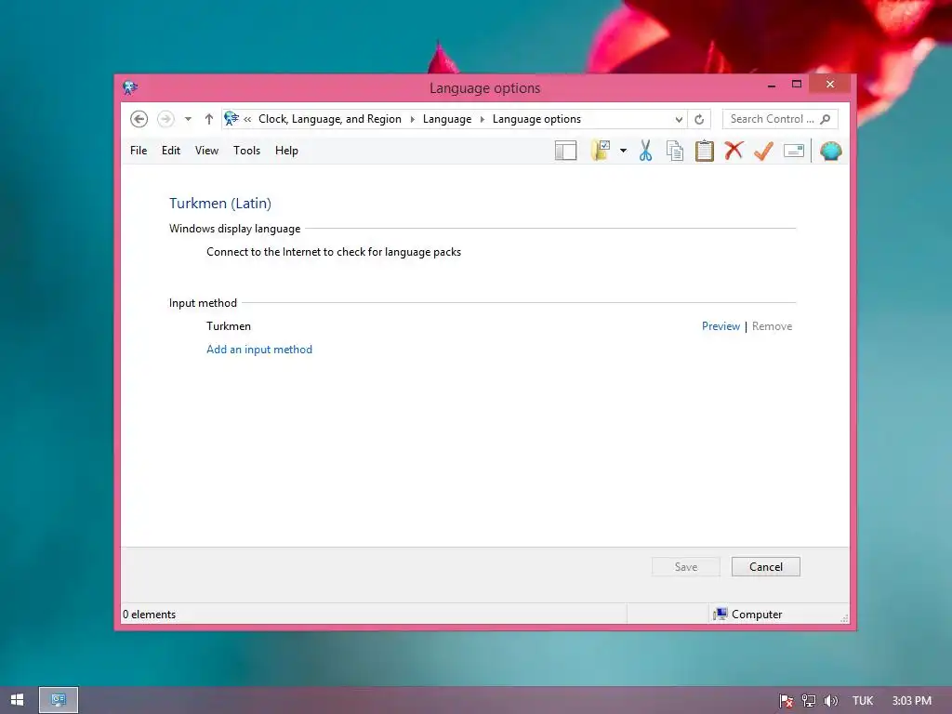Select the 'Language' breadcrumb

[x=447, y=119]
